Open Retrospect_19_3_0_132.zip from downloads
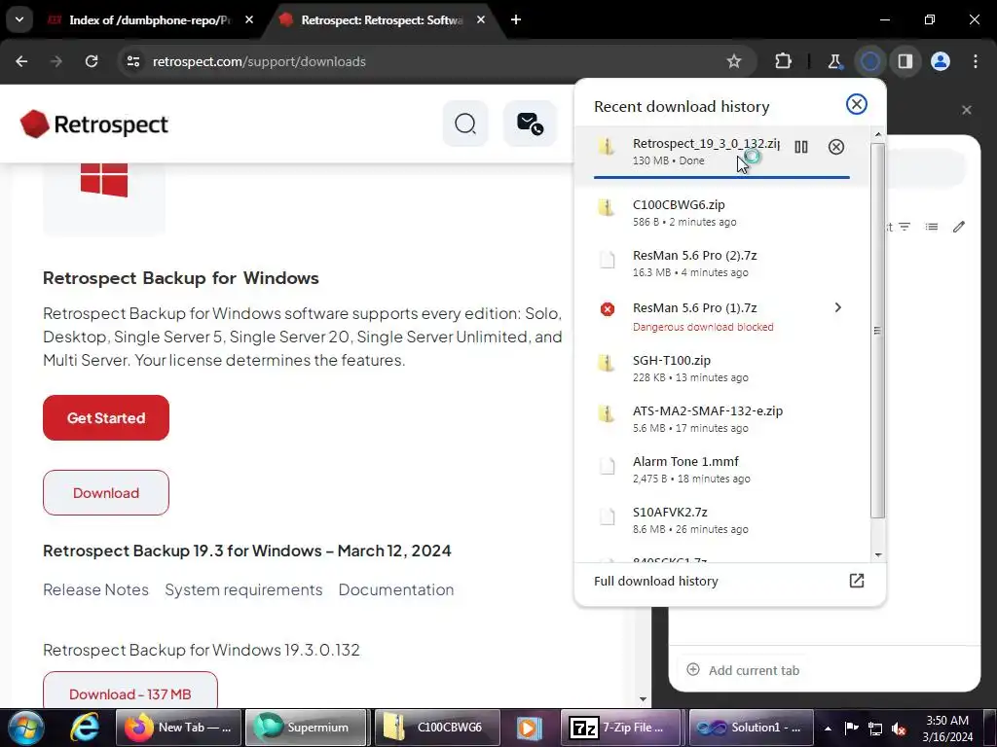This screenshot has height=747, width=997. click(x=706, y=144)
